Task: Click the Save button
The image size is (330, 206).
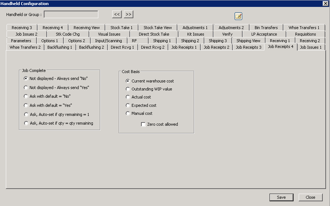Action: click(x=281, y=197)
